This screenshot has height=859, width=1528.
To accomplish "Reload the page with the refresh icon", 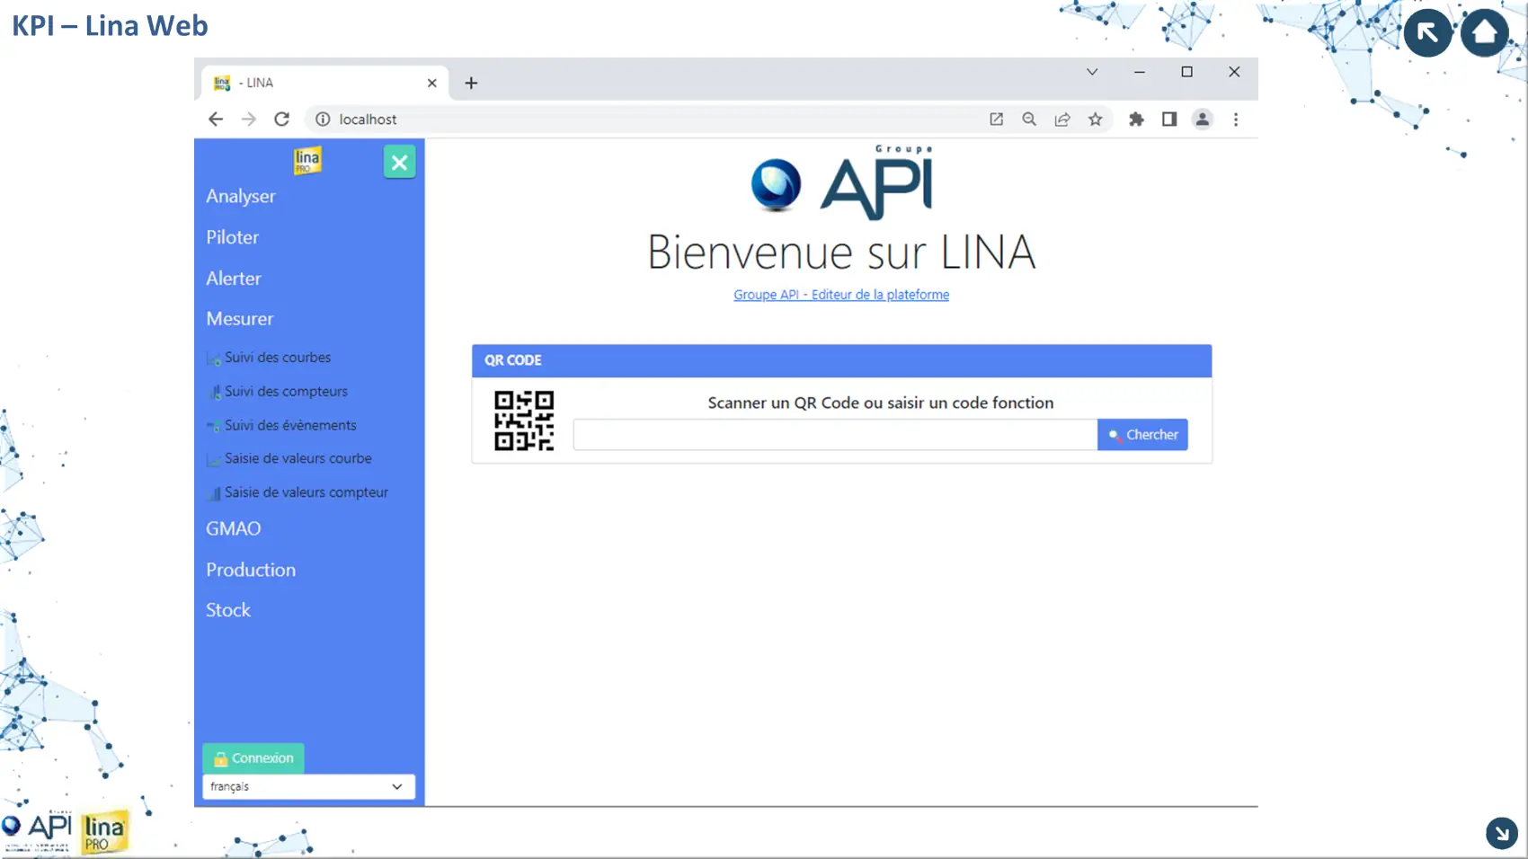I will [x=281, y=120].
